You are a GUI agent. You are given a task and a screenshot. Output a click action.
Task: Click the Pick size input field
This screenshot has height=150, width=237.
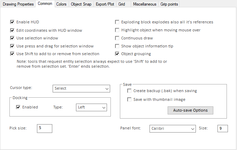[44, 128]
